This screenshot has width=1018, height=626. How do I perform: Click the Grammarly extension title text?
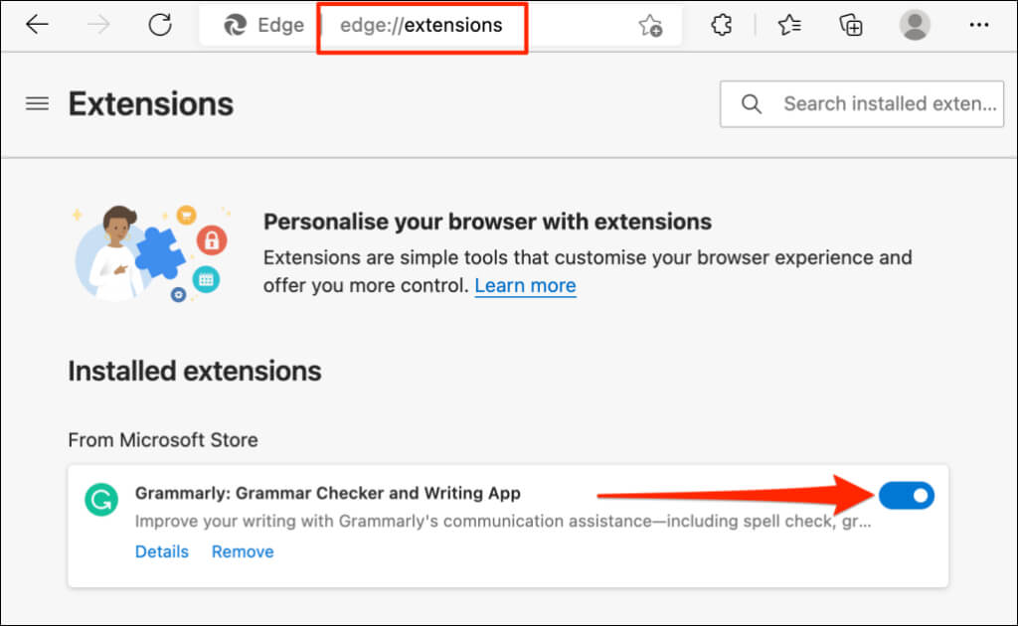327,493
